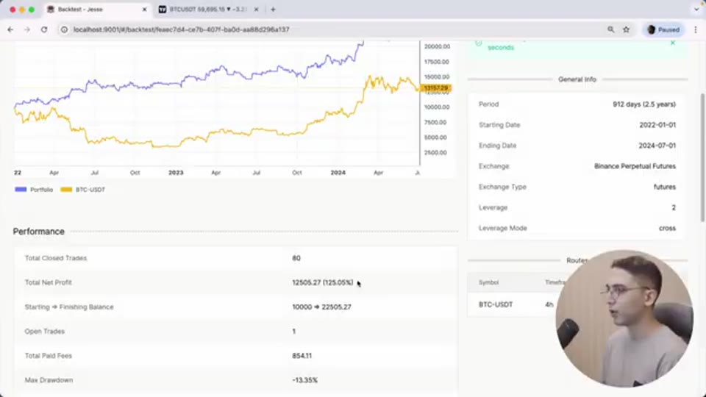The image size is (706, 397).
Task: Click the Period value 912 days
Action: pyautogui.click(x=644, y=104)
